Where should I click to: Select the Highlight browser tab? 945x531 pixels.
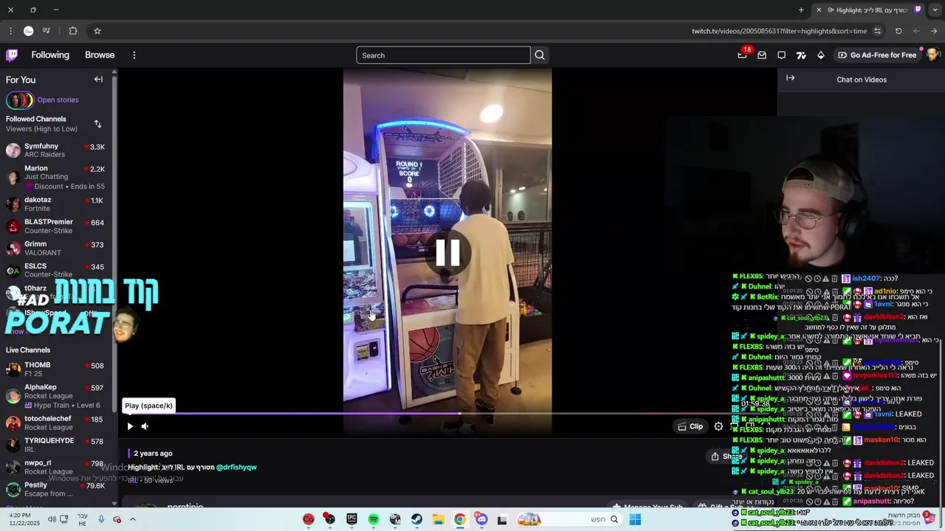[x=868, y=10]
